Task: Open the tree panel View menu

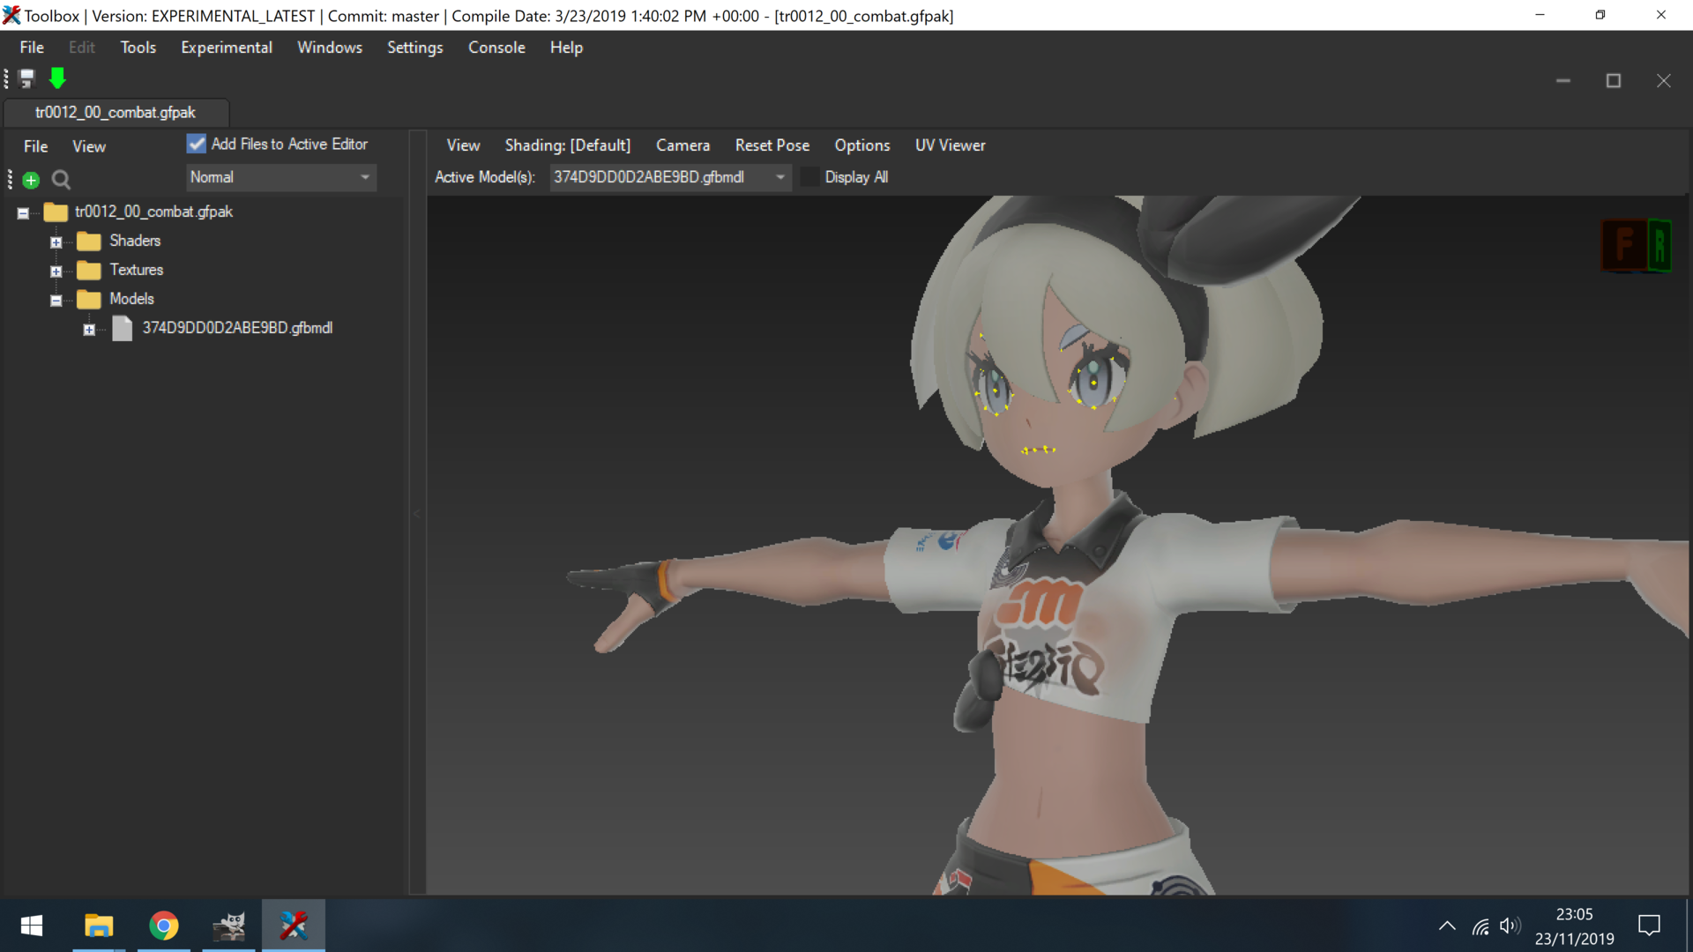Action: pos(88,146)
